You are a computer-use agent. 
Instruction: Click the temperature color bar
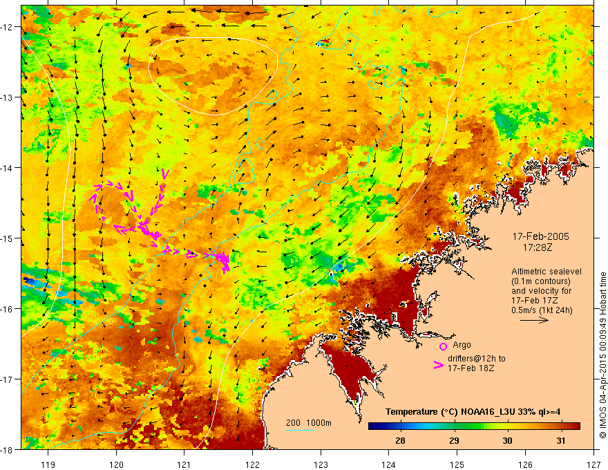(x=474, y=426)
